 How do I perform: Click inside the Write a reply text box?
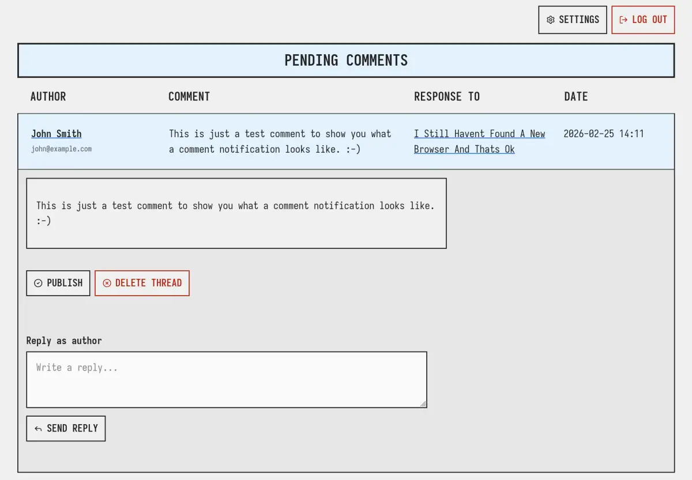[226, 379]
